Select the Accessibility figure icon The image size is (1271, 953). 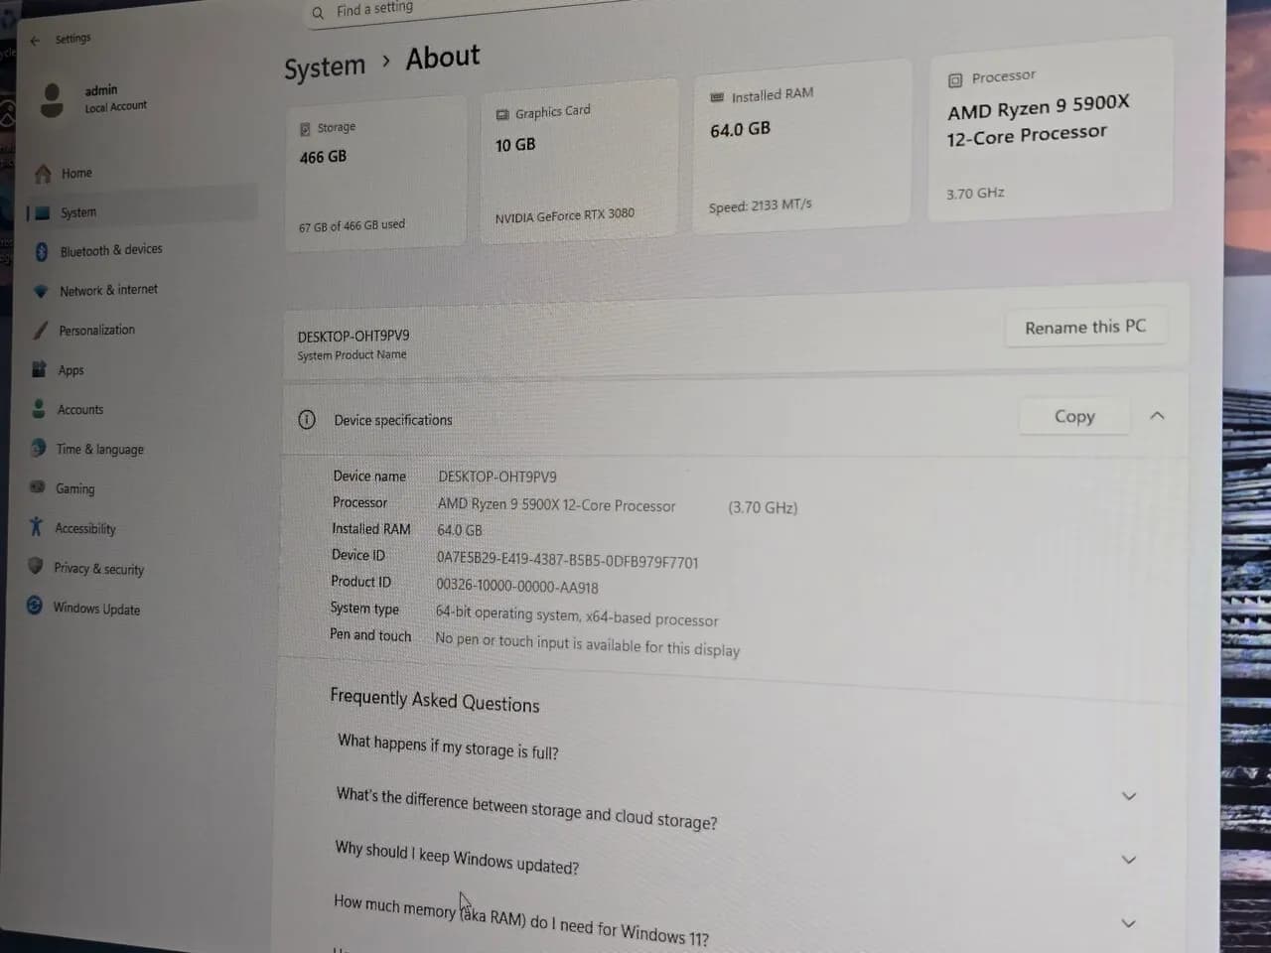[x=37, y=527]
